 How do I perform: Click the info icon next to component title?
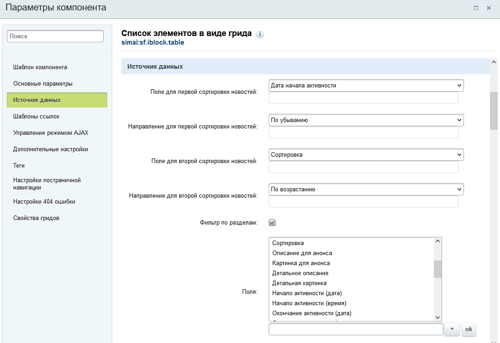[x=260, y=34]
